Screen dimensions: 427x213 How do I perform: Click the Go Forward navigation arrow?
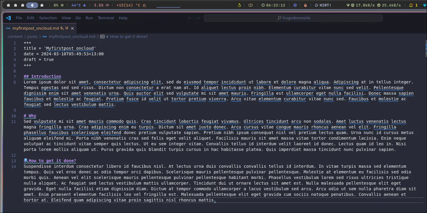[198, 18]
